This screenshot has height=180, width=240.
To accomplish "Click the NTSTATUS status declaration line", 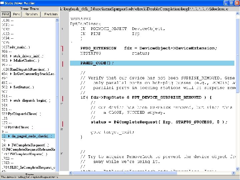I will (115, 53).
